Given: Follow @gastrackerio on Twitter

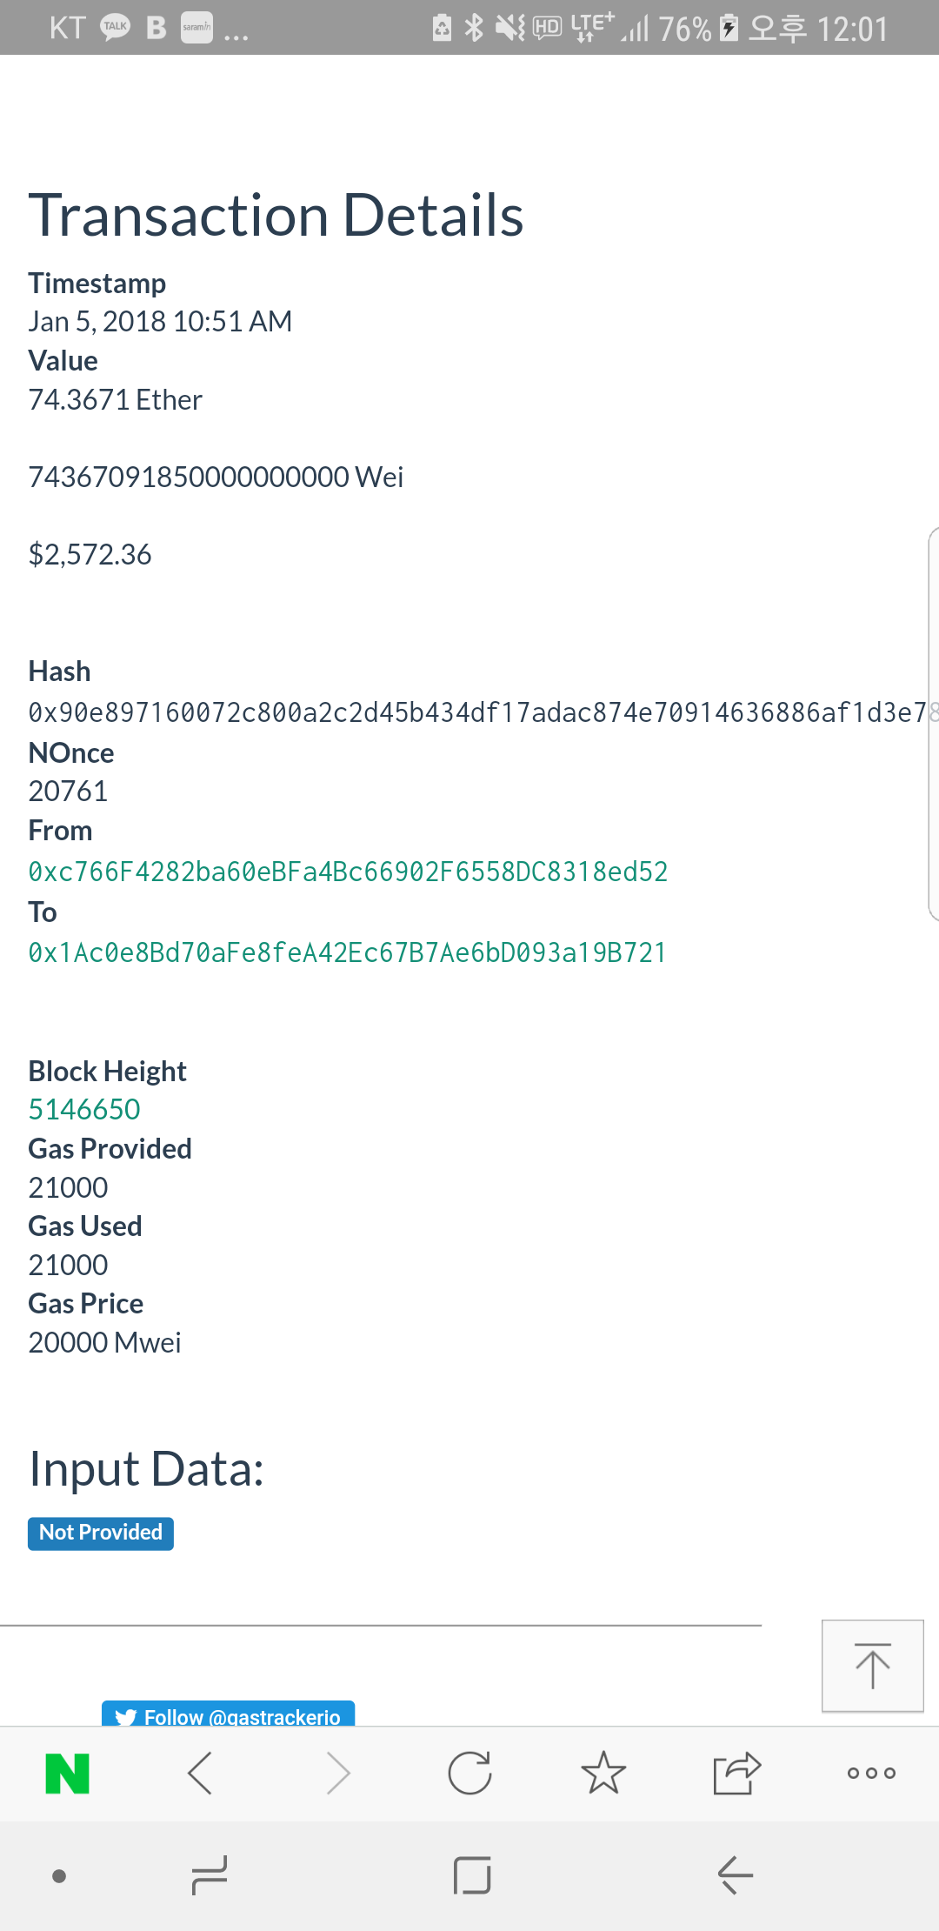Looking at the screenshot, I should pyautogui.click(x=229, y=1714).
